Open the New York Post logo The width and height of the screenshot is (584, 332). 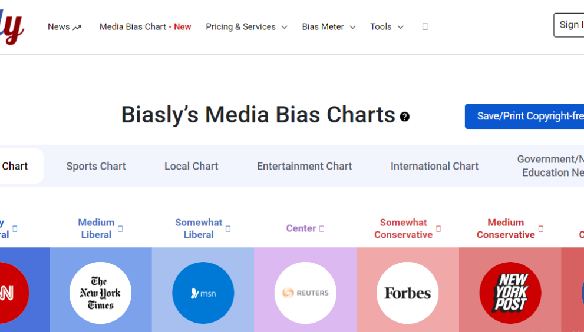click(x=510, y=293)
